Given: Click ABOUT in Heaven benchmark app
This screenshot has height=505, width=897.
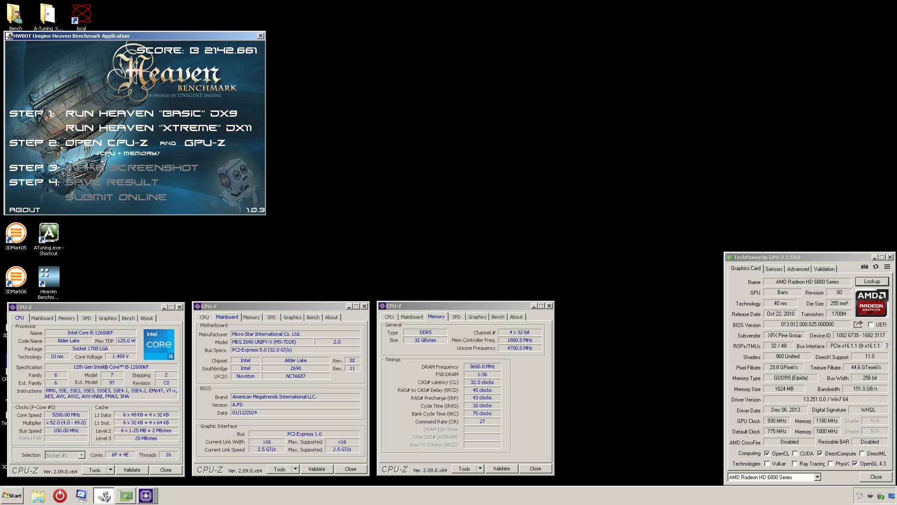Looking at the screenshot, I should point(25,210).
